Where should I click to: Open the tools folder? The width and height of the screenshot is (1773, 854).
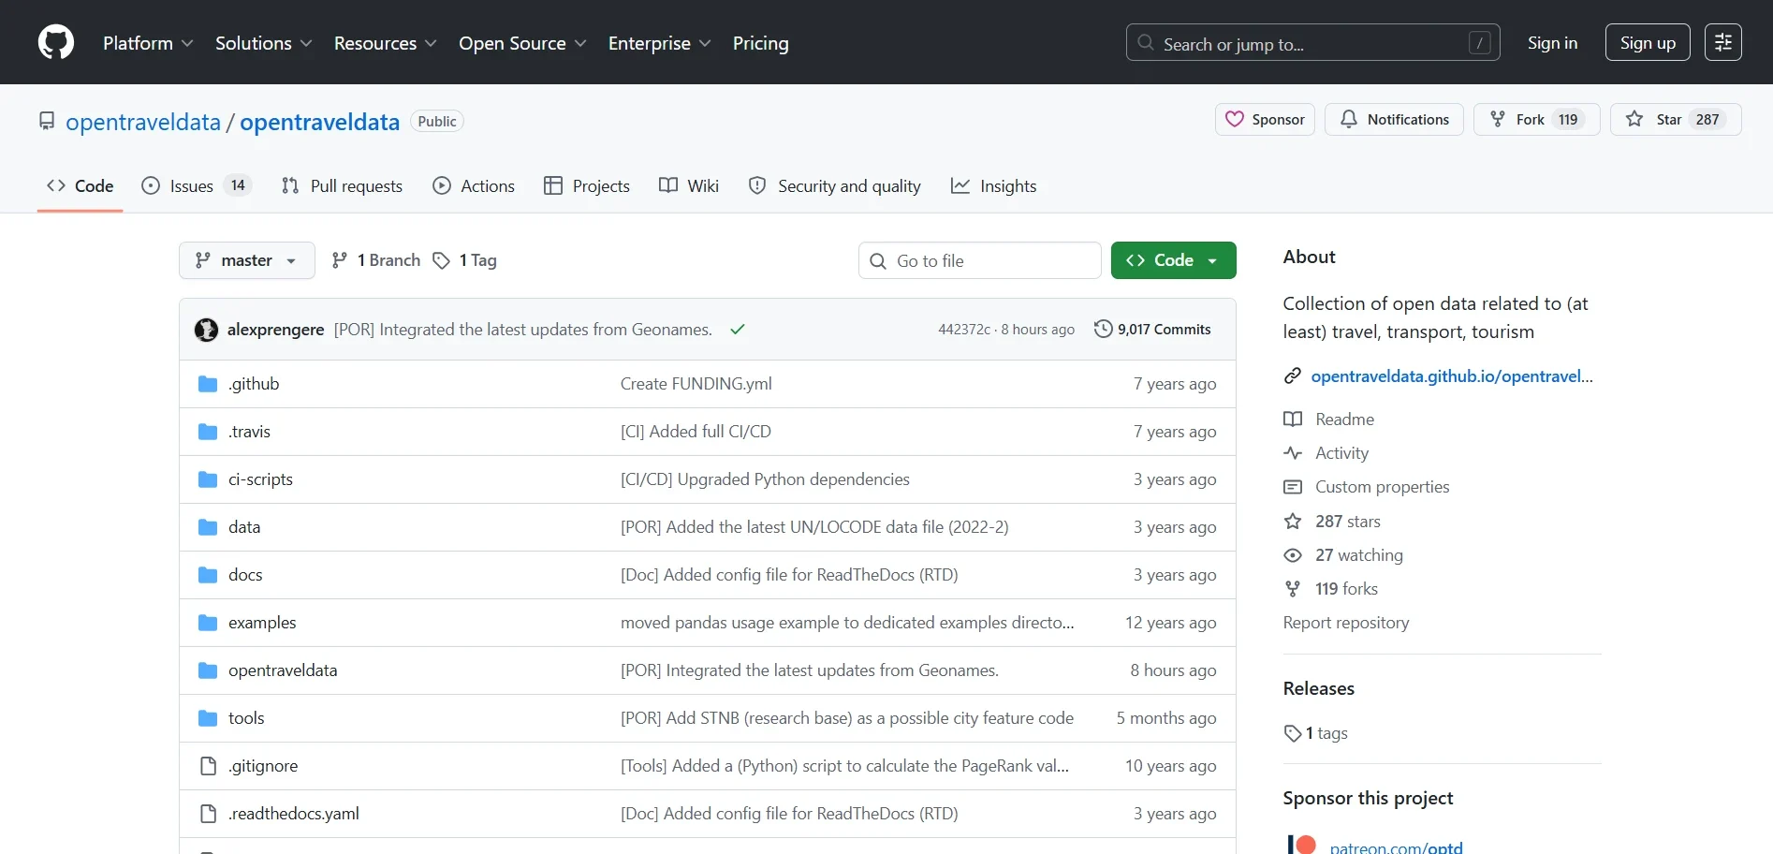(x=246, y=718)
